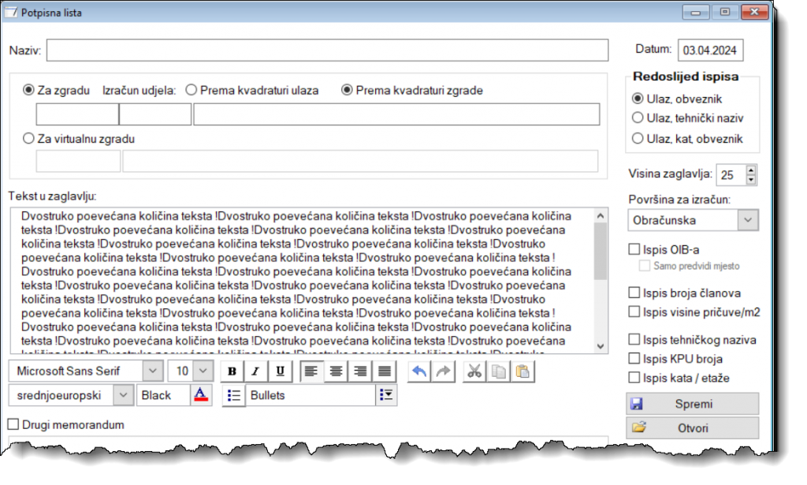
Task: Align text right
Action: coord(360,371)
